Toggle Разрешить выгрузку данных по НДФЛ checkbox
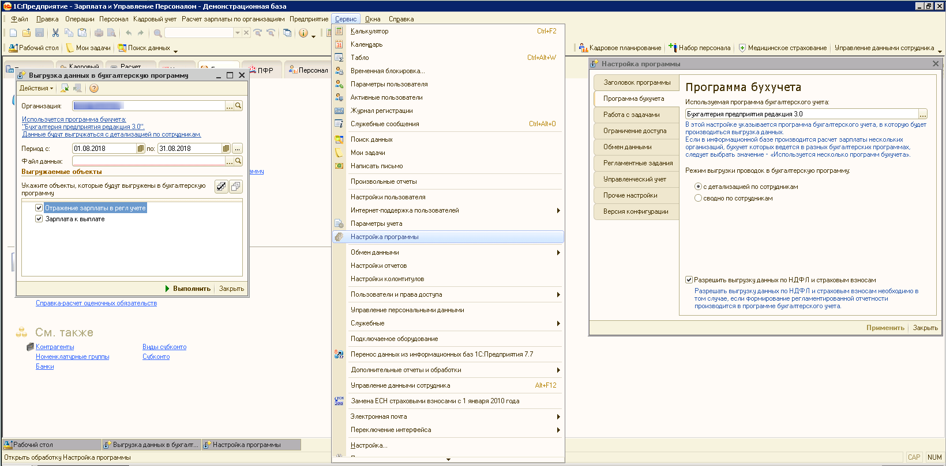Screen dimensions: 946x466 pyautogui.click(x=689, y=280)
